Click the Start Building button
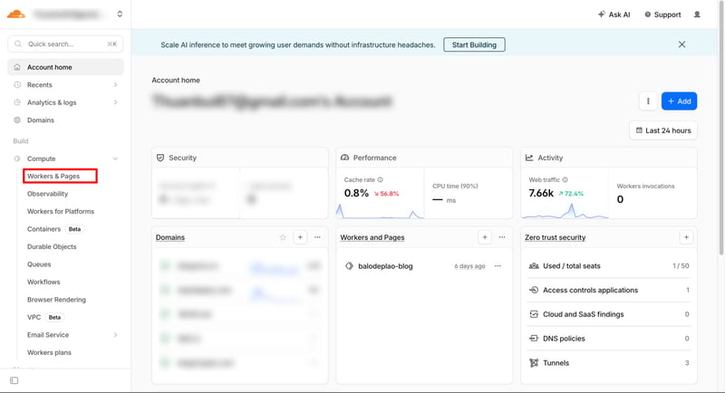The width and height of the screenshot is (725, 393). [x=474, y=44]
